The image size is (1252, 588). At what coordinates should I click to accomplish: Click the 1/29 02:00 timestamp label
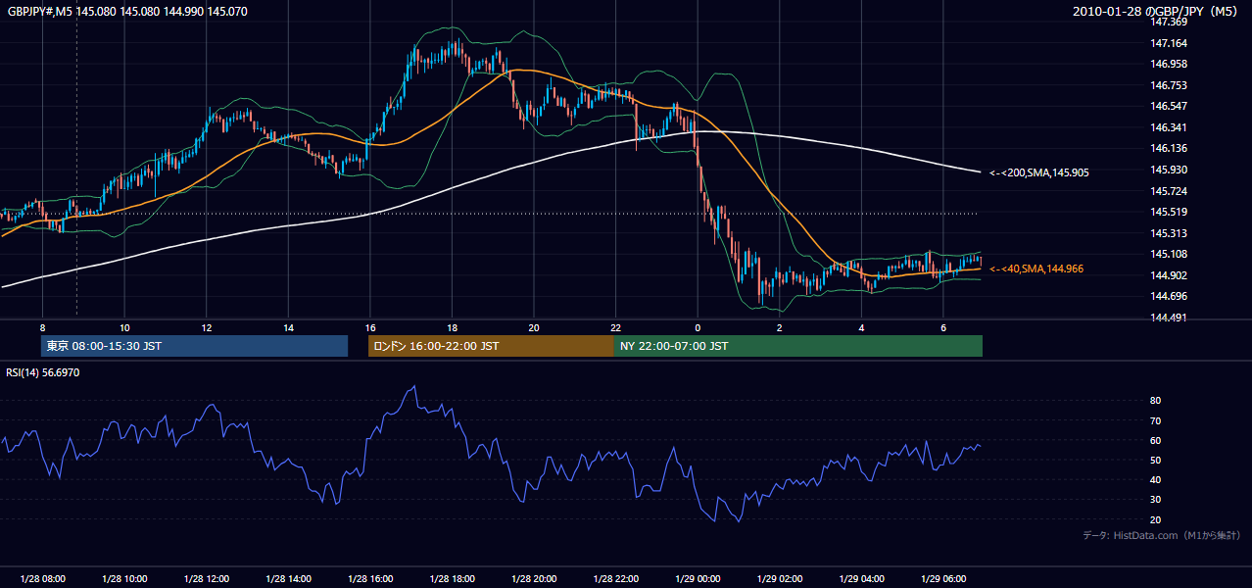(779, 578)
